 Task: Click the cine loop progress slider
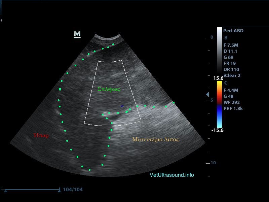click(32, 190)
